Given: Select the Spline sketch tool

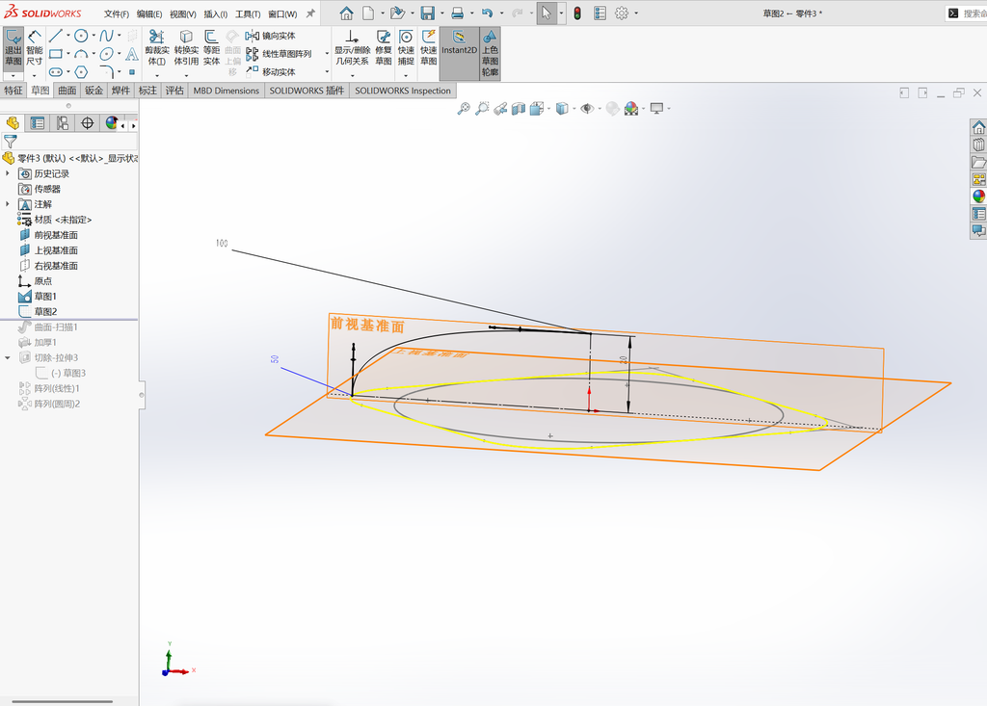Looking at the screenshot, I should [106, 36].
